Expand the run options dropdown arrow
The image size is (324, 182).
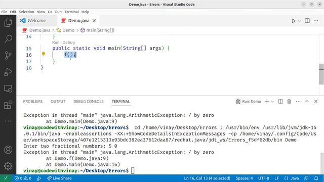[299, 21]
